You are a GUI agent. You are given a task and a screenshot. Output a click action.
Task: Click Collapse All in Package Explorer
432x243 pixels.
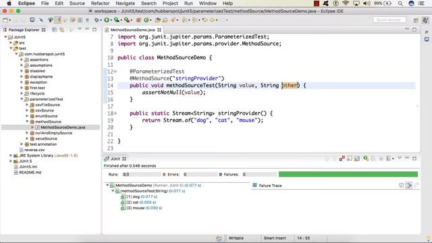(54, 30)
